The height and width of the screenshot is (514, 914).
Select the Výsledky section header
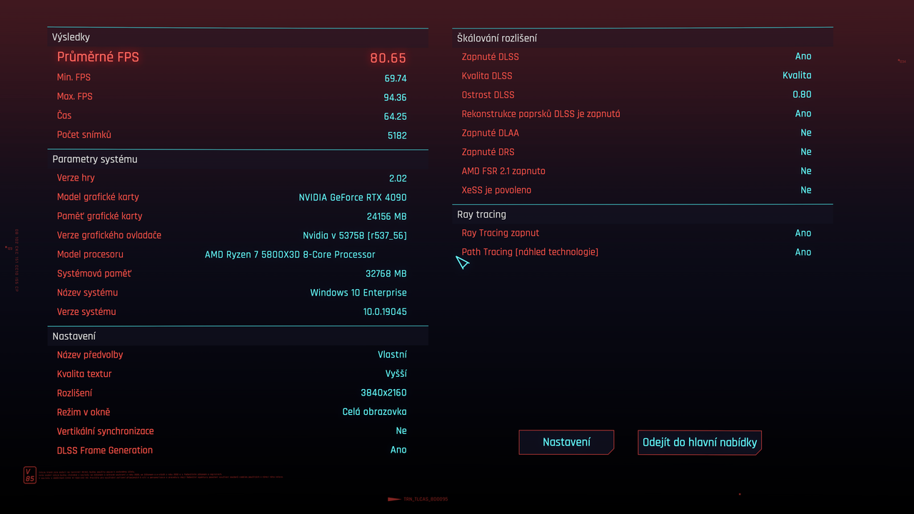pos(71,37)
